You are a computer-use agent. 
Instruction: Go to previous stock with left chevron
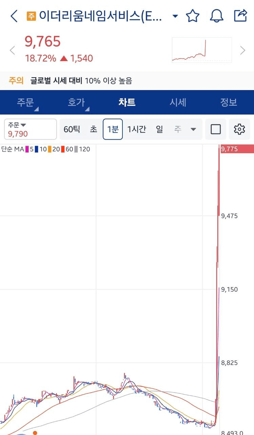(13, 51)
